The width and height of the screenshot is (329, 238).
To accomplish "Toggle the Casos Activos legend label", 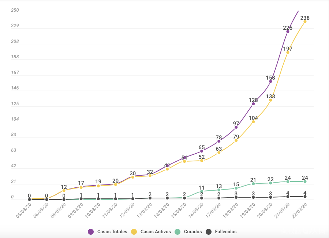I will click(x=156, y=232).
